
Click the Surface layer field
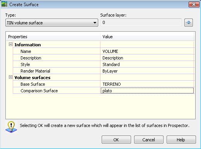[141, 22]
